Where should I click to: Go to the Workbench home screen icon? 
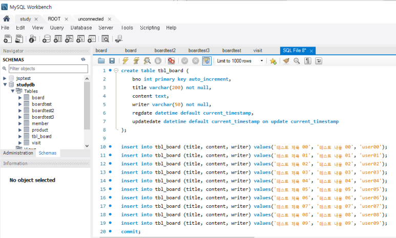6,18
